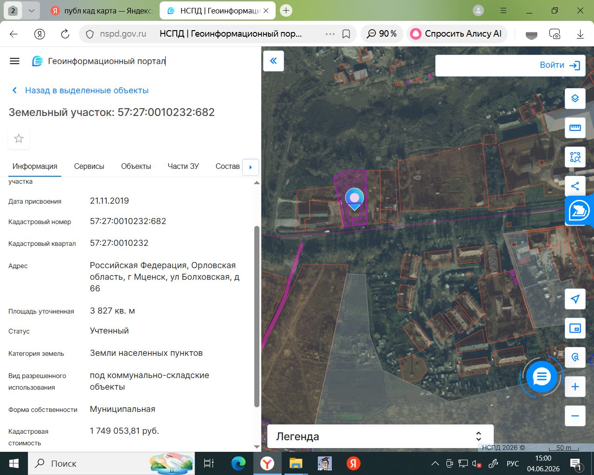Open three-dots menu in address bar
Viewport: 594px width, 475px height.
[x=330, y=34]
